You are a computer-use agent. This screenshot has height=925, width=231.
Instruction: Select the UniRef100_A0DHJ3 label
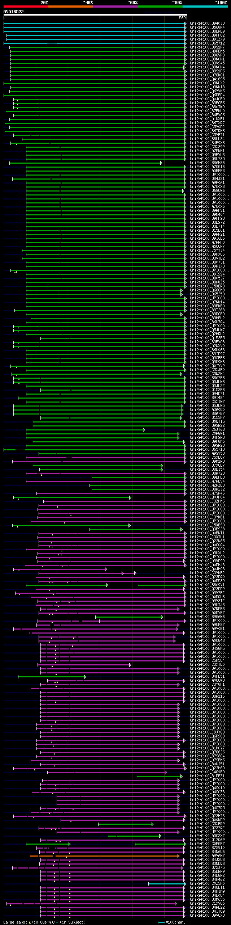[207, 565]
